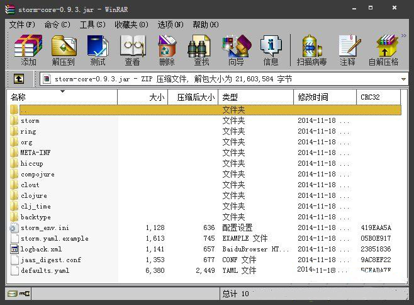Show archive 信息 (Info) icon

(x=271, y=50)
